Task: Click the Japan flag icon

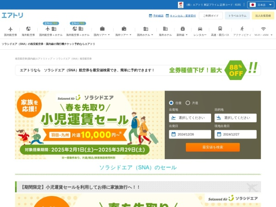Action: (x=253, y=5)
